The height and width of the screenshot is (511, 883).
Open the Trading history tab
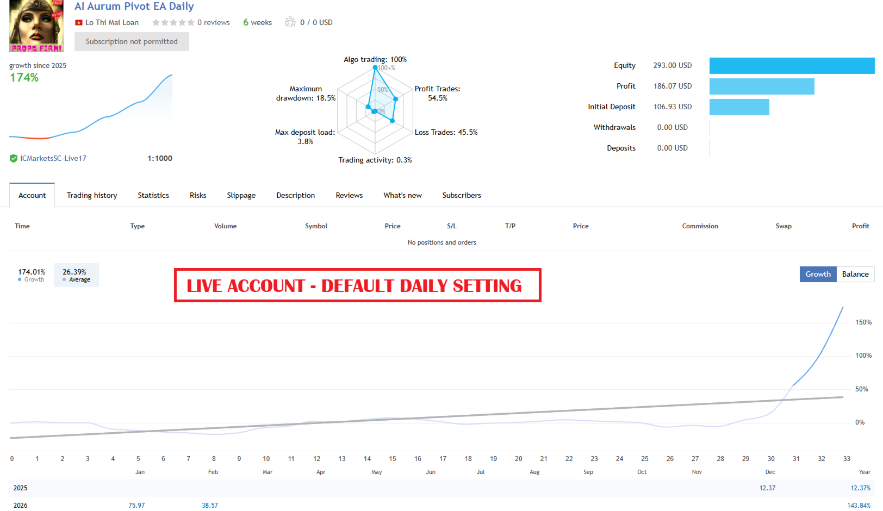(92, 195)
